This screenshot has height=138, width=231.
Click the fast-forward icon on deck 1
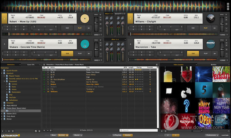pos(89,28)
